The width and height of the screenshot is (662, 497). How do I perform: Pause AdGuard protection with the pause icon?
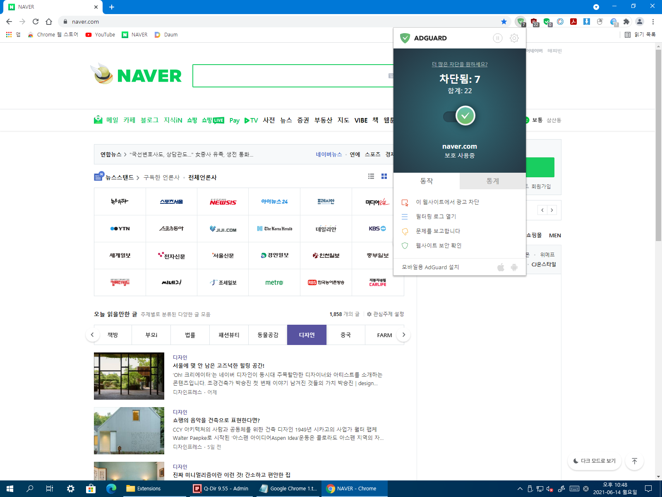(x=498, y=38)
